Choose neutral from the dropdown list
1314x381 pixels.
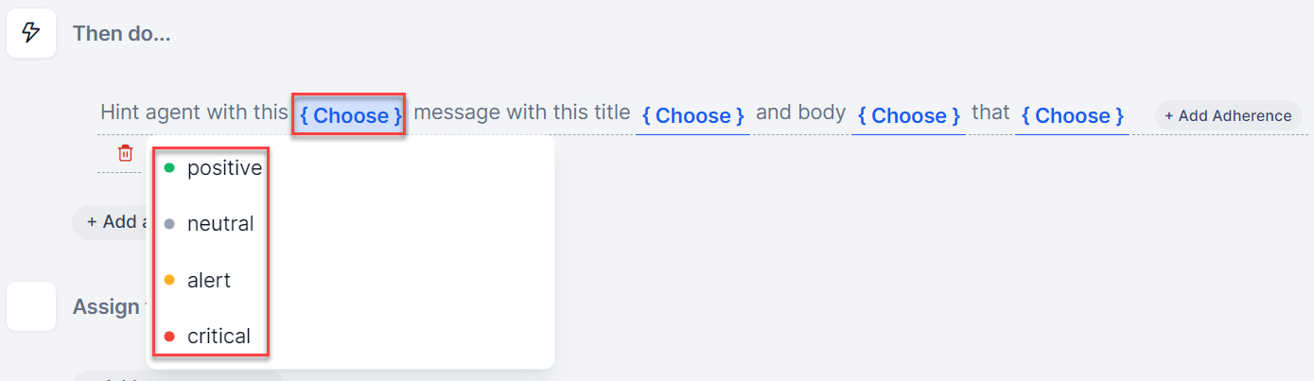click(220, 224)
